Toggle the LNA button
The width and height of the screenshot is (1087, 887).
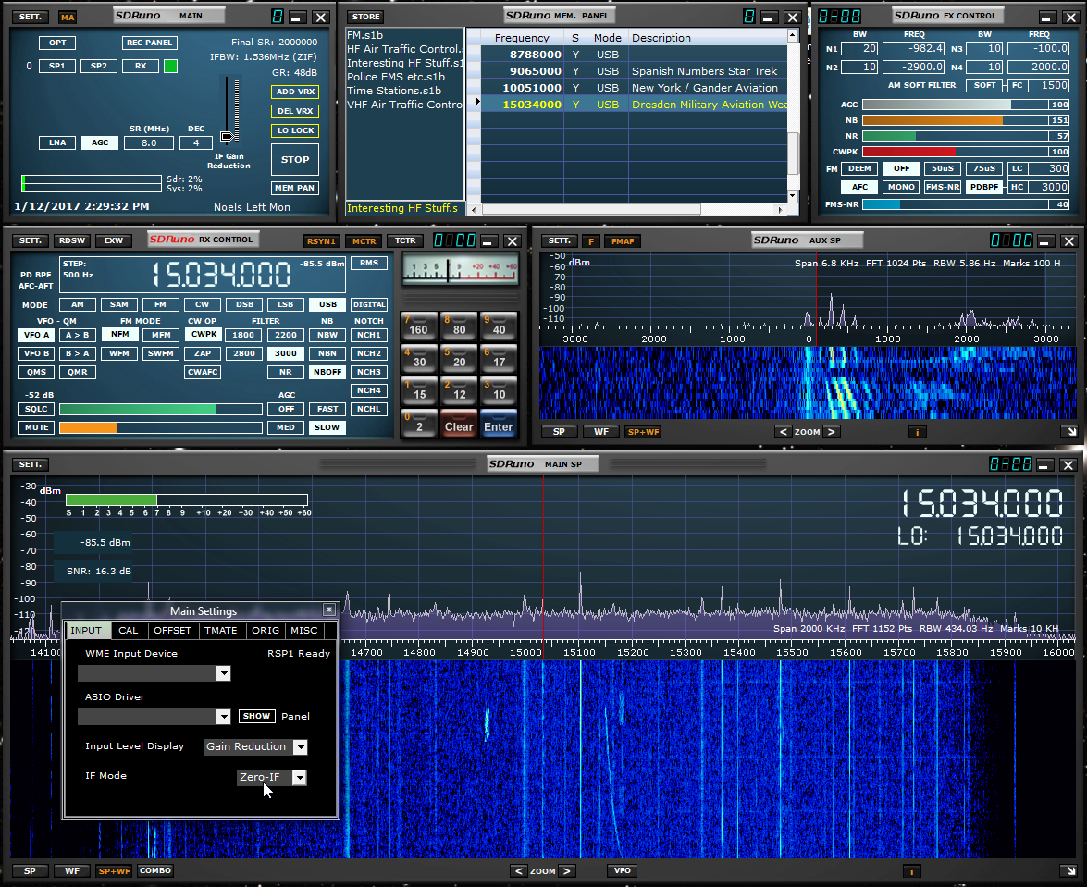57,142
